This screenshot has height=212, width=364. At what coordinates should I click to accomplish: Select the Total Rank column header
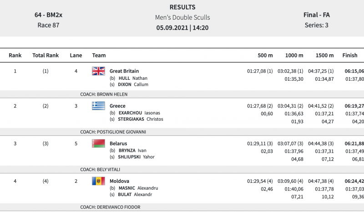(45, 56)
